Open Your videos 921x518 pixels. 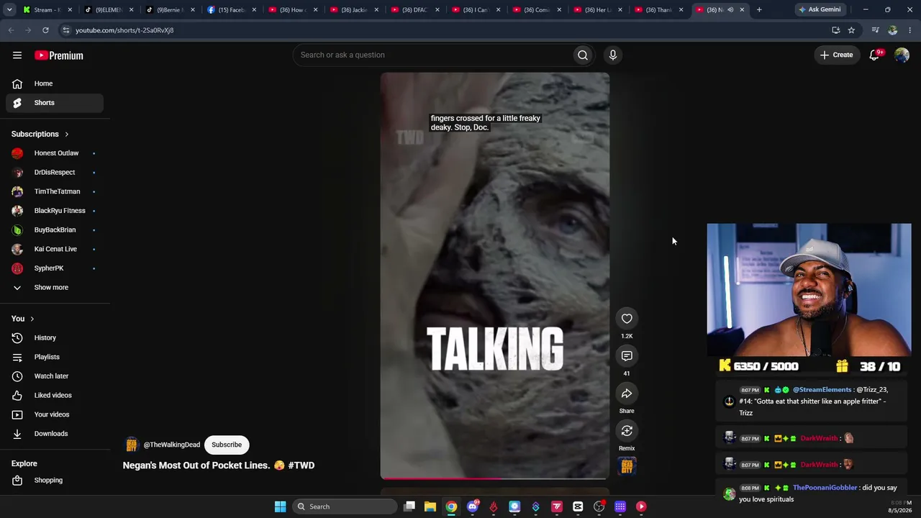55,414
